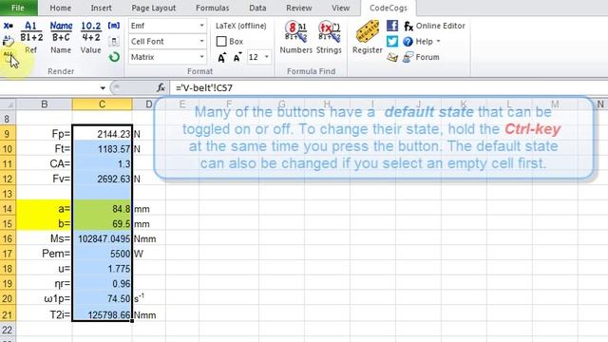This screenshot has height=342, width=608.
Task: Select row 22 header
Action: [8, 330]
